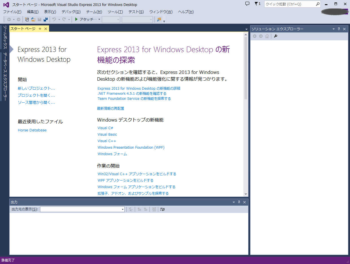The height and width of the screenshot is (264, 350).
Task: Open the チーム(M) menu
Action: (94, 12)
